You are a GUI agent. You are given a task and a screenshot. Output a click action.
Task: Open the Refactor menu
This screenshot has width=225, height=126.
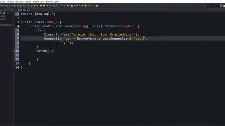click(10, 1)
